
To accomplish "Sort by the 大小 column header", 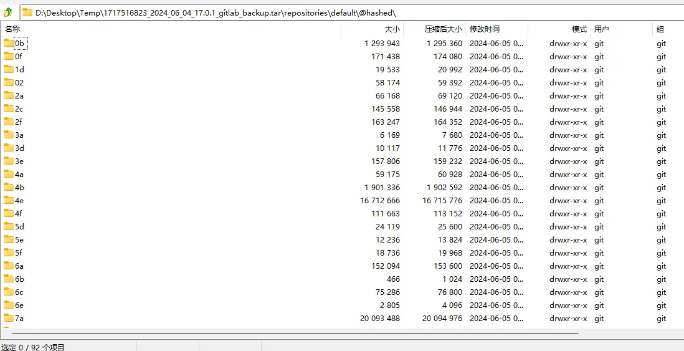I will point(392,29).
